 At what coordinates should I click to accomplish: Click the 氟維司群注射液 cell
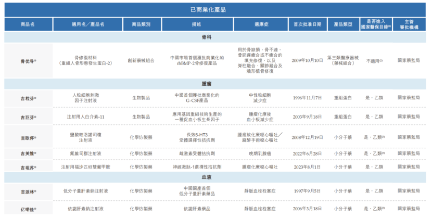tap(86, 153)
